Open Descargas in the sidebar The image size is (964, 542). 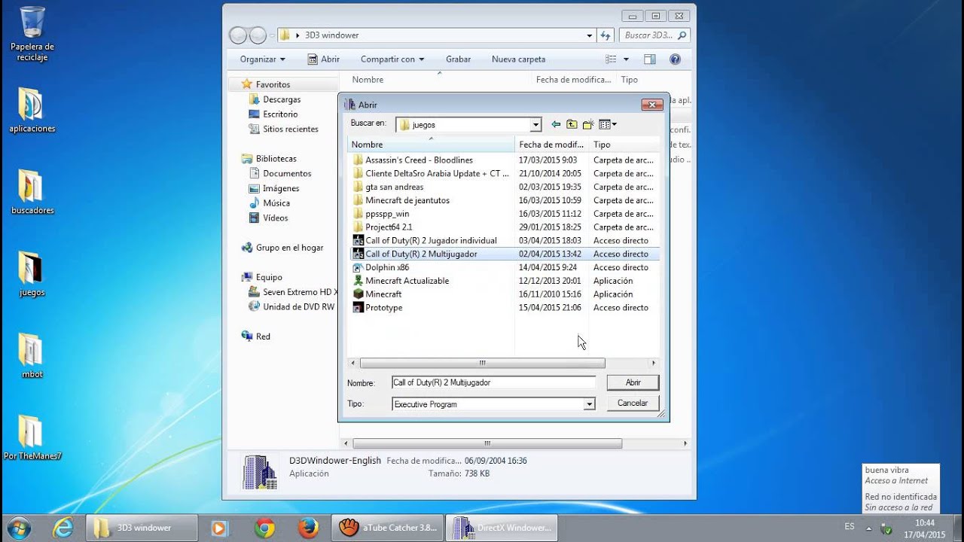pyautogui.click(x=282, y=99)
